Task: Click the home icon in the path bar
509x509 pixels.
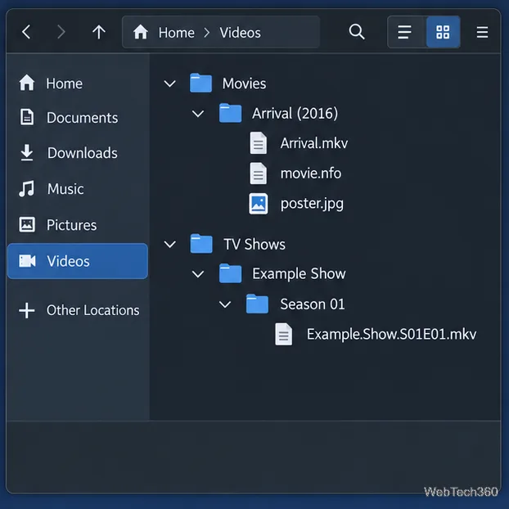Action: tap(141, 32)
